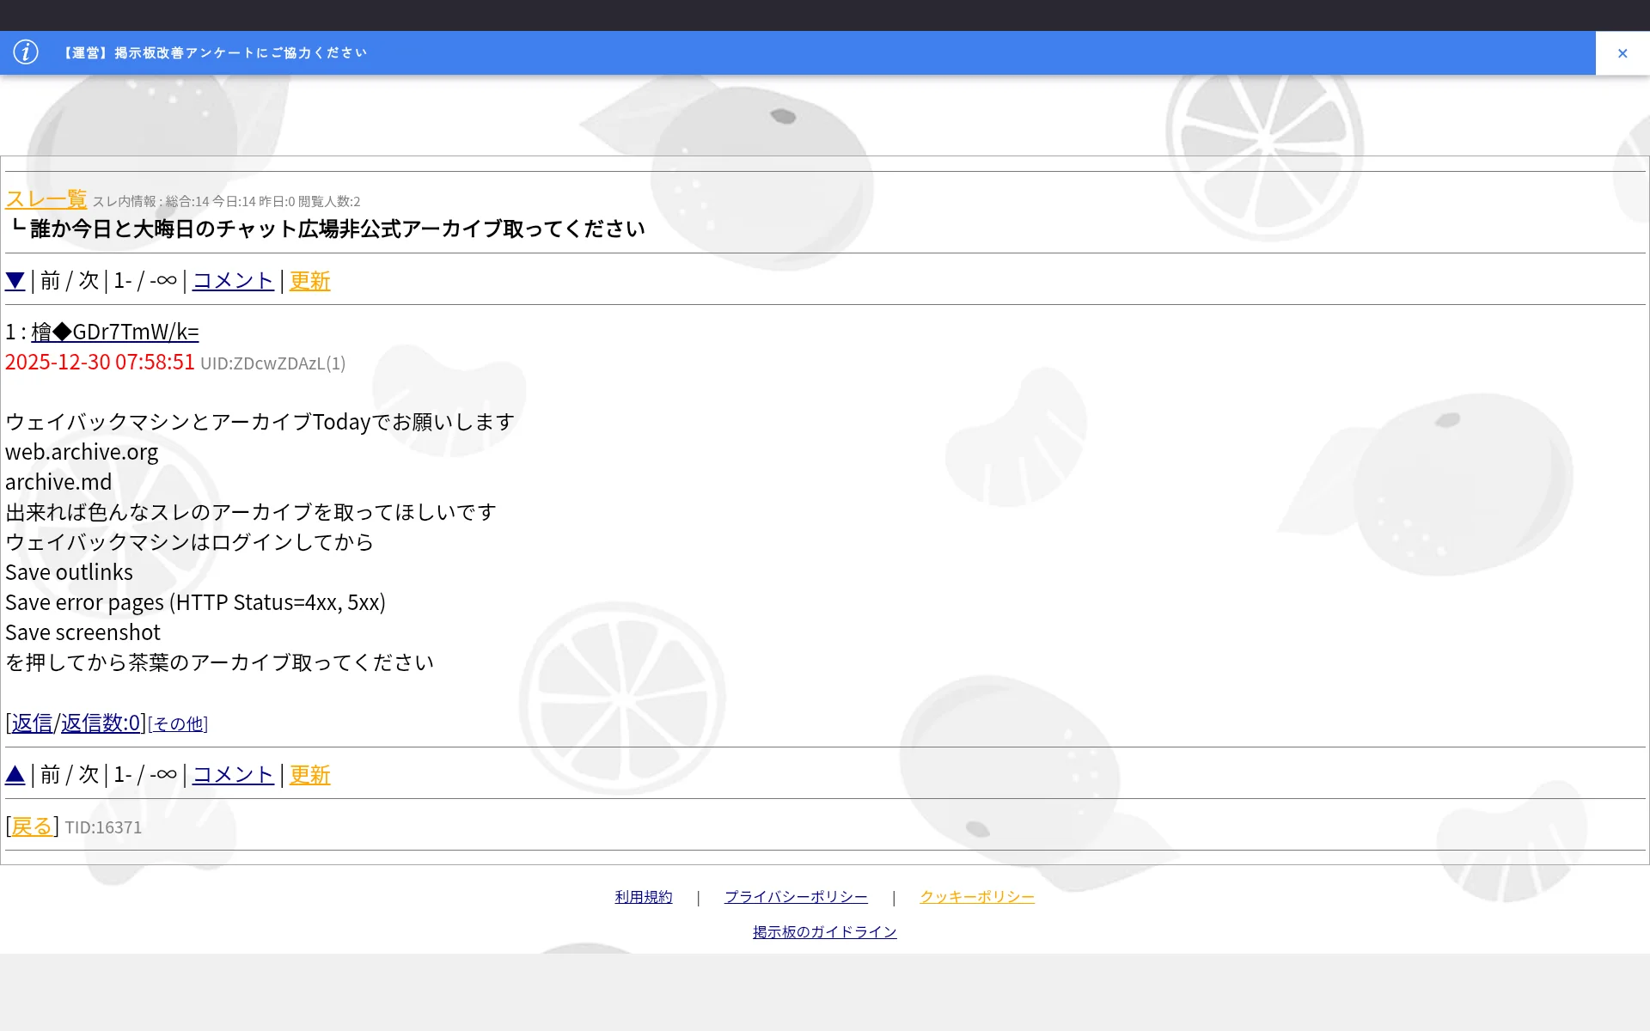Jump up with the bottom ▲ triangle
The width and height of the screenshot is (1650, 1031).
(x=15, y=775)
